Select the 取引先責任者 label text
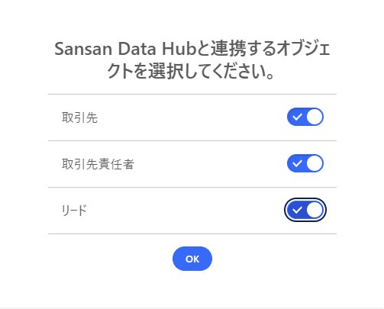Screen dimensions: 384x309 click(98, 164)
